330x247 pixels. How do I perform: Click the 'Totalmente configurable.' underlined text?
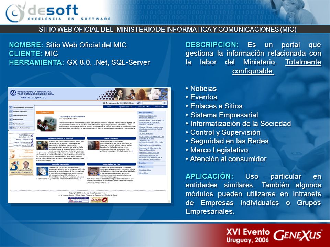277,67
